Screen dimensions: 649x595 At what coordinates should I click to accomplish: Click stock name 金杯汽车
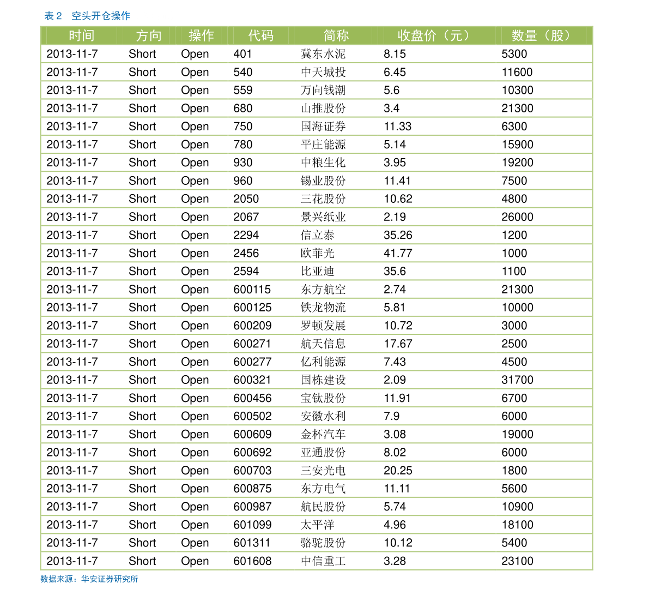[323, 434]
